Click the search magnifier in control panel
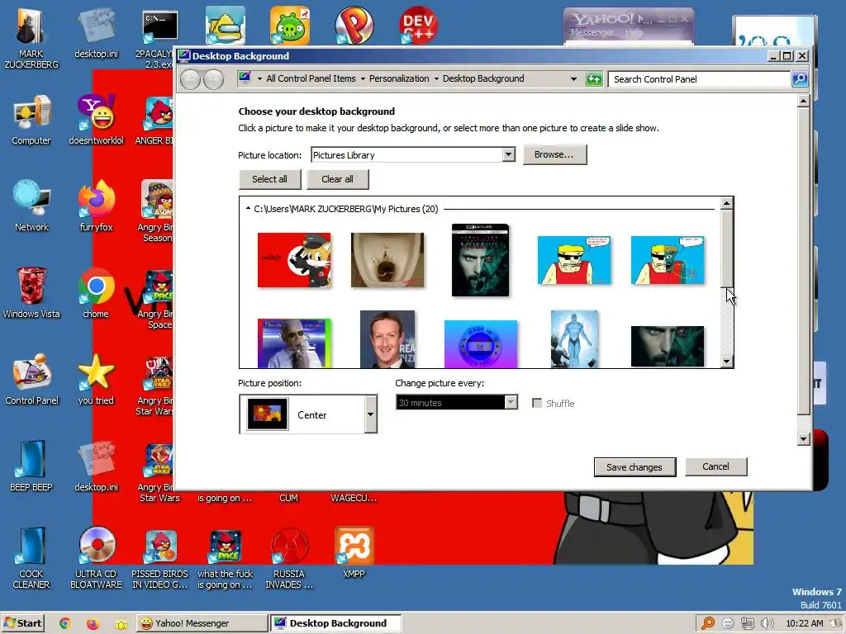Viewport: 846px width, 634px height. (800, 79)
